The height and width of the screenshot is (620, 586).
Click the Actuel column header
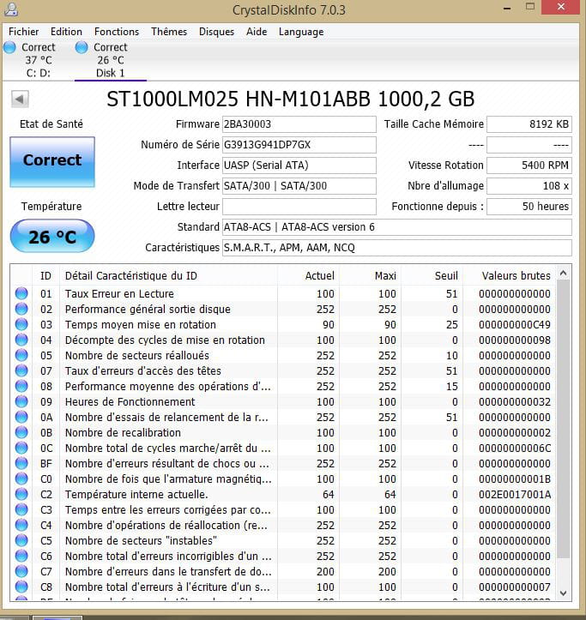point(308,275)
